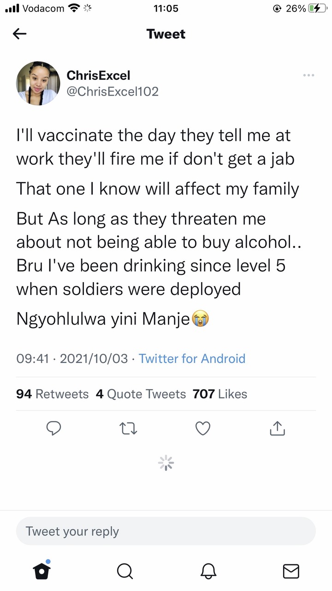
Task: Tap the reply speech bubble icon
Action: [x=54, y=428]
